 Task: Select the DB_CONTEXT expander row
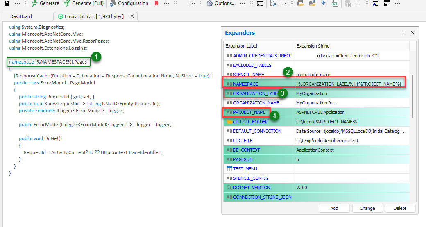point(246,150)
